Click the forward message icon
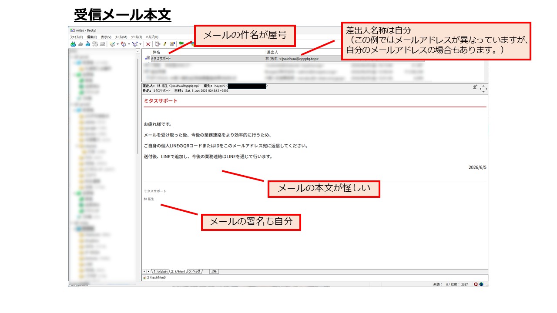The width and height of the screenshot is (557, 313). [135, 44]
